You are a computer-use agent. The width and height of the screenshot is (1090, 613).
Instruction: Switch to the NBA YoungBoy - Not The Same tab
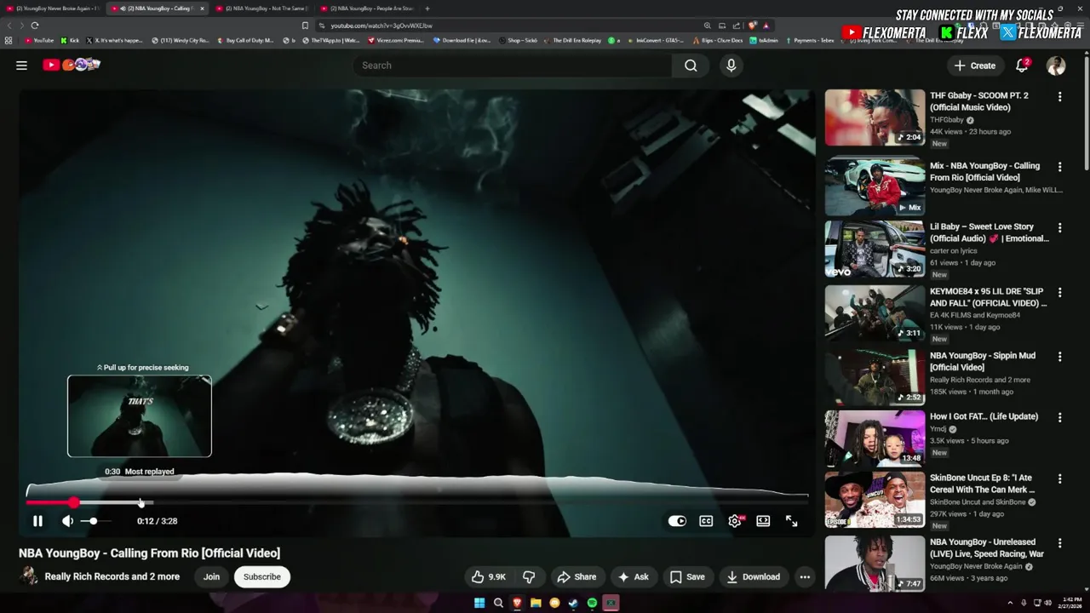click(x=261, y=9)
